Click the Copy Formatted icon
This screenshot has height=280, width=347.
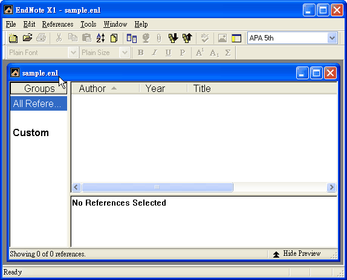114,38
